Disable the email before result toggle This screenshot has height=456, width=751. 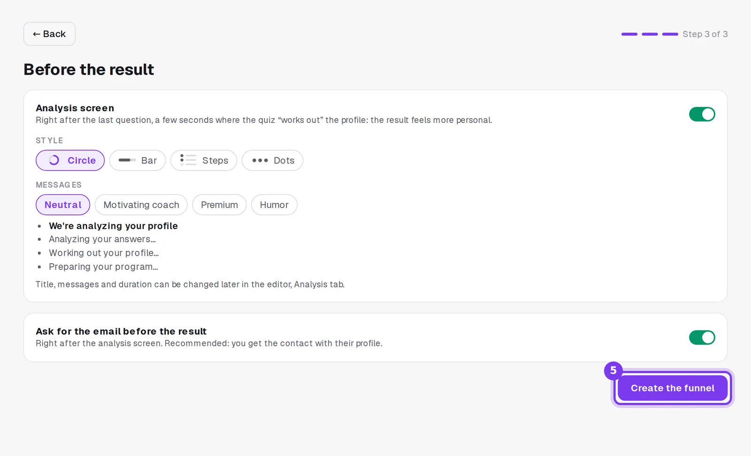(702, 337)
